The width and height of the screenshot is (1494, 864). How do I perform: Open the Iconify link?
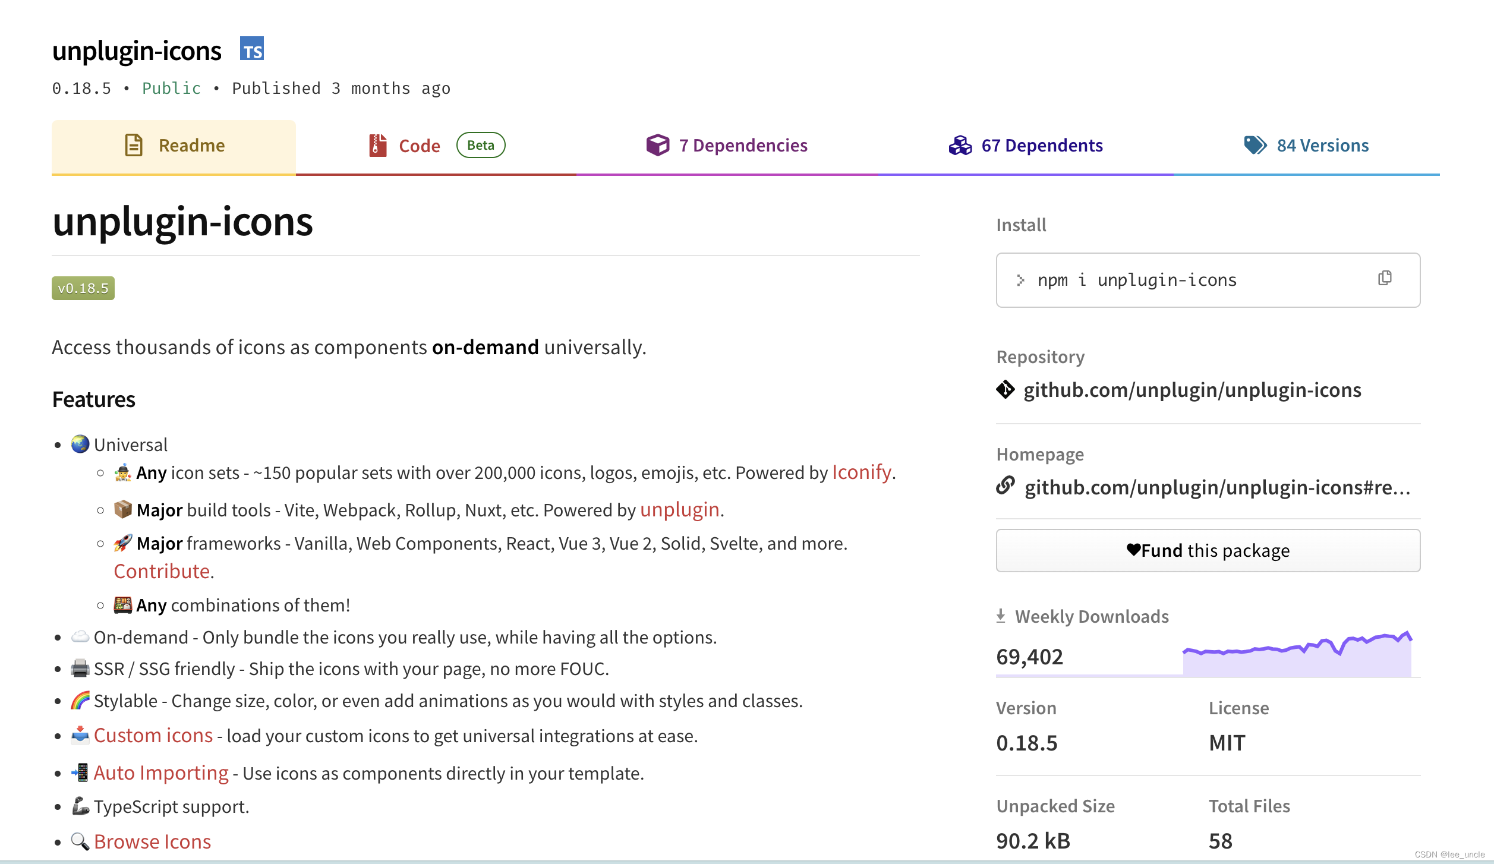[x=861, y=472]
